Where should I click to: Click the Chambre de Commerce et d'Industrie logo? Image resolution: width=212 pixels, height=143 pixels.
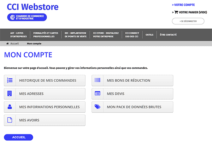pyautogui.click(x=27, y=17)
